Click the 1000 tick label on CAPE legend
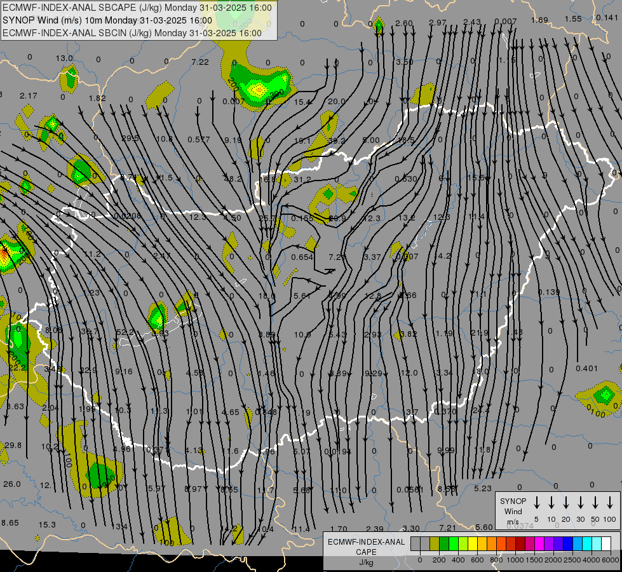The width and height of the screenshot is (622, 572). tap(515, 560)
